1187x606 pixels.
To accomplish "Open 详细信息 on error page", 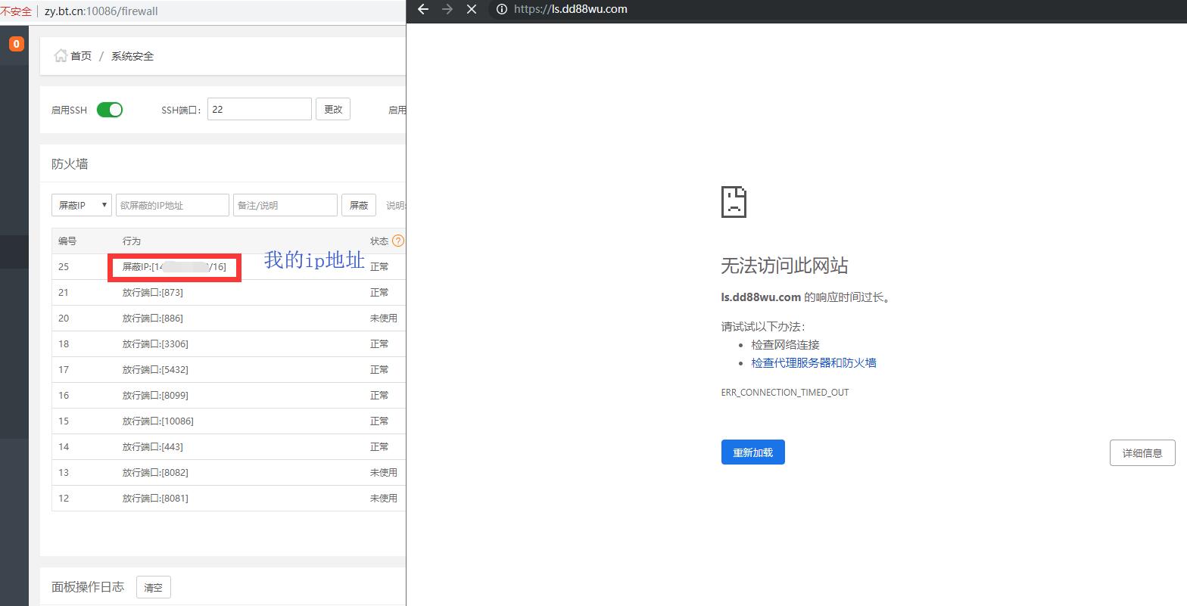I will click(1142, 453).
